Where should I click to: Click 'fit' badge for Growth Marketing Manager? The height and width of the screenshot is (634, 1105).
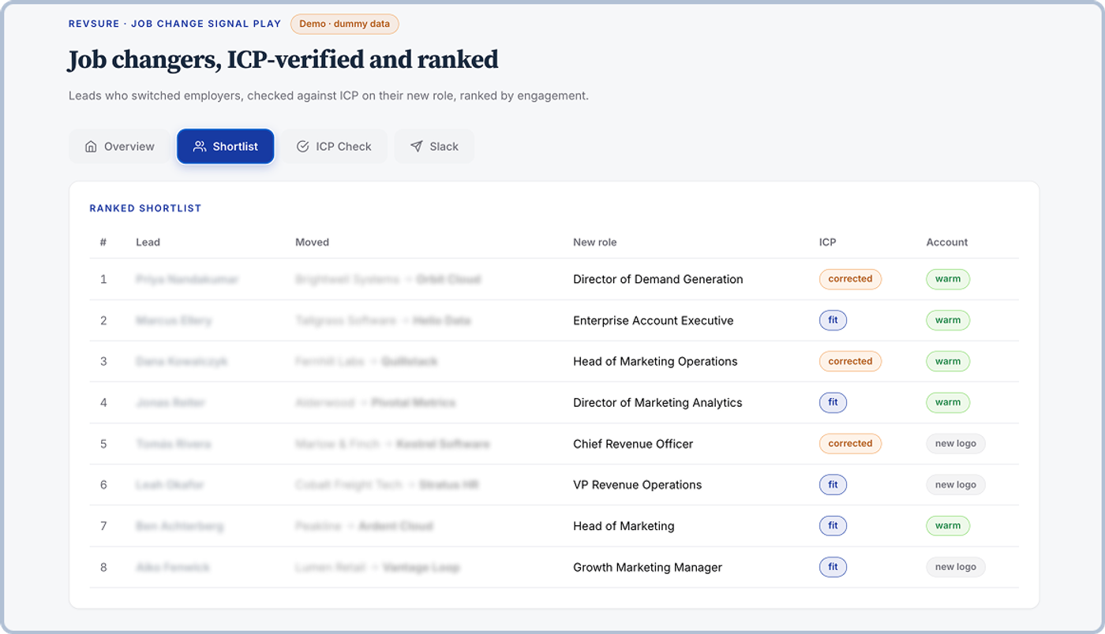click(x=833, y=567)
